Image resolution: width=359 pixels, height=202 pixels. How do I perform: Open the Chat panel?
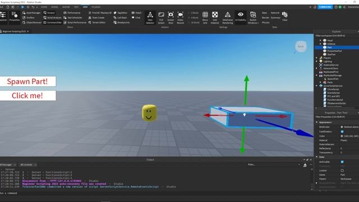pos(136,17)
